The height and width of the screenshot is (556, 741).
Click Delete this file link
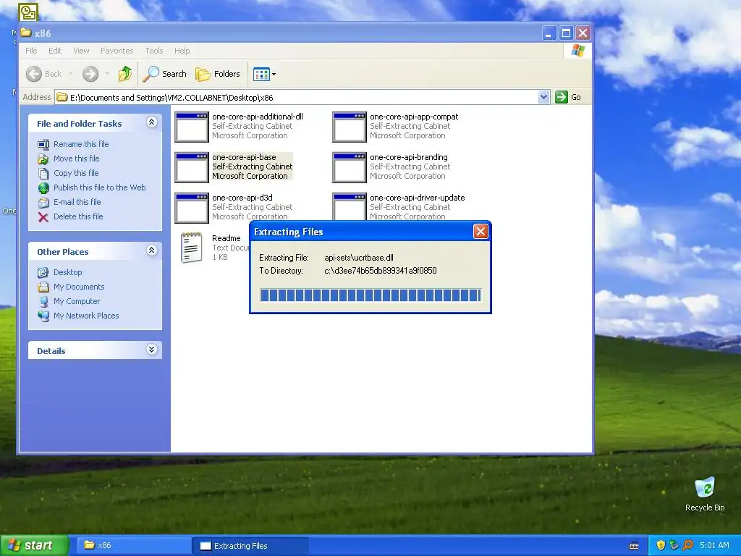pyautogui.click(x=78, y=216)
